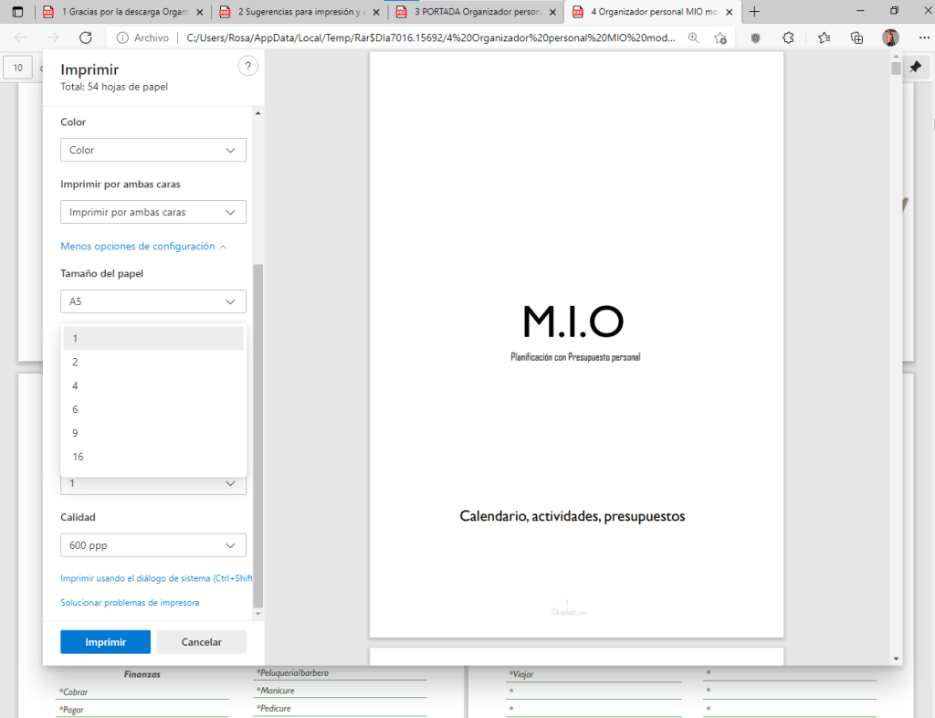Switch to tab 3 PORTADA Organizador

(x=475, y=12)
